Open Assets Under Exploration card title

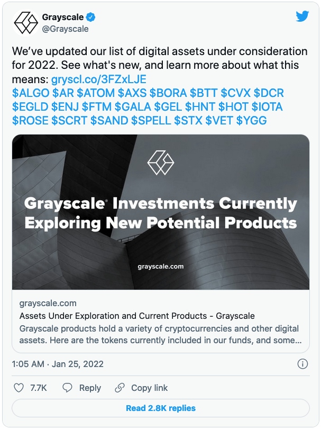(x=137, y=316)
